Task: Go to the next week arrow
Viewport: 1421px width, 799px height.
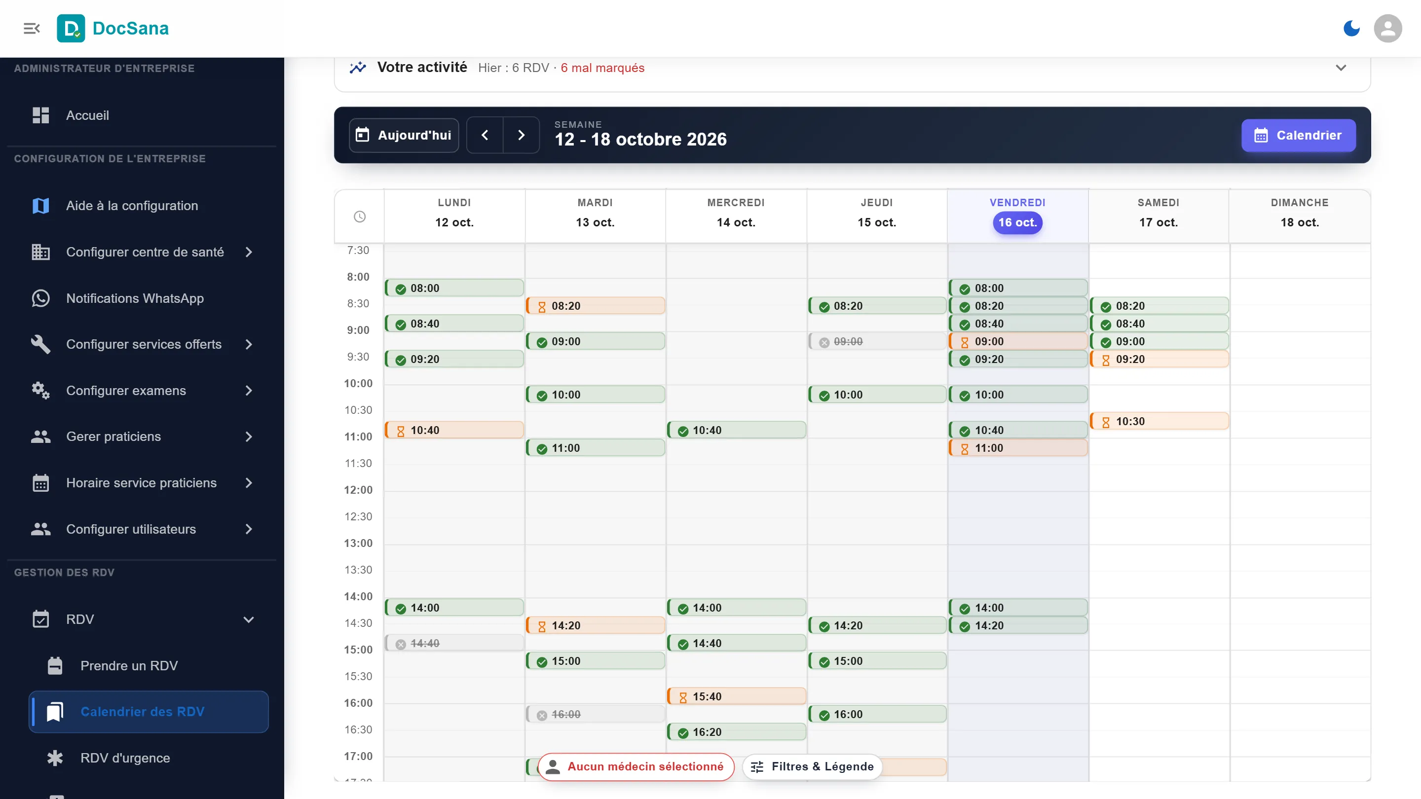Action: tap(522, 135)
